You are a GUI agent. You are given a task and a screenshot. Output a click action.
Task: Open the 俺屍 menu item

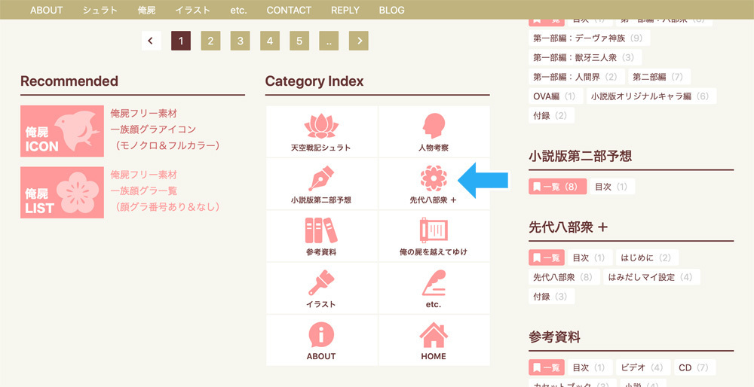[147, 10]
